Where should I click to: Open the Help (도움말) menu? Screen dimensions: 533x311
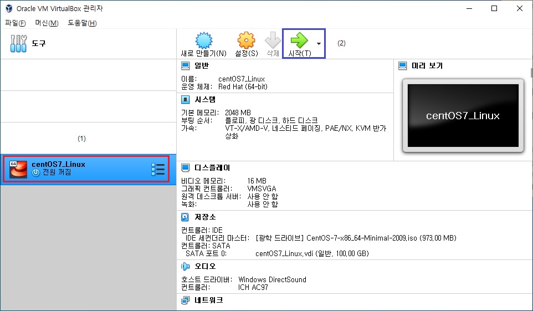pyautogui.click(x=82, y=23)
